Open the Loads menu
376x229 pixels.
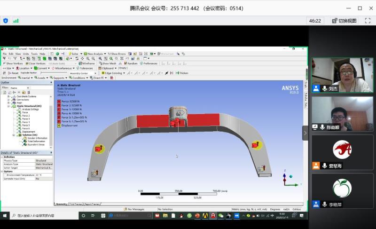41,78
